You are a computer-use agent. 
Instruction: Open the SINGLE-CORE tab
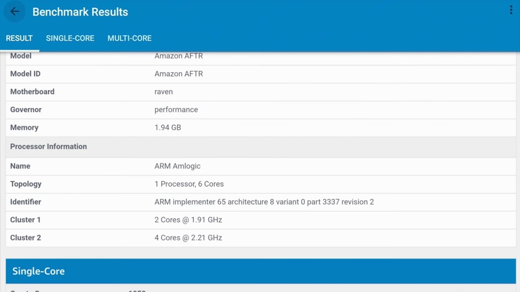click(x=70, y=38)
